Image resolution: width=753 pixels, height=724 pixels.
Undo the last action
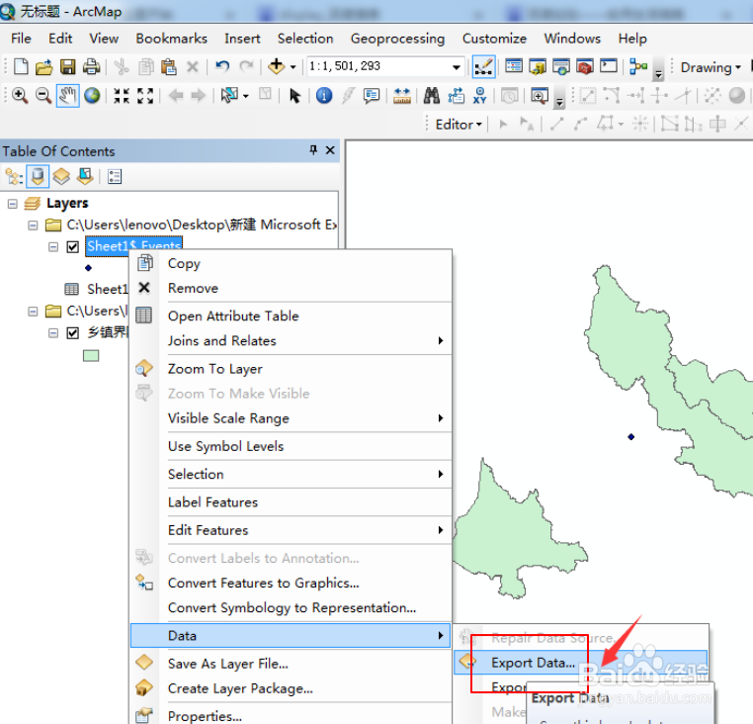222,66
